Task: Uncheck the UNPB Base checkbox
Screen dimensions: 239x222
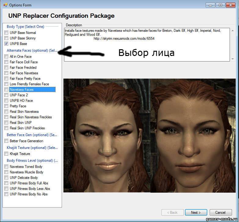Action: 6,44
